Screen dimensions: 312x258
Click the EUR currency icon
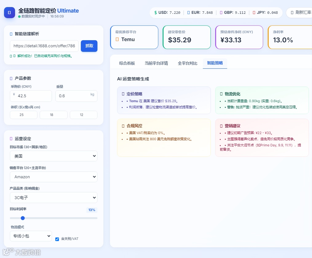tap(188, 13)
